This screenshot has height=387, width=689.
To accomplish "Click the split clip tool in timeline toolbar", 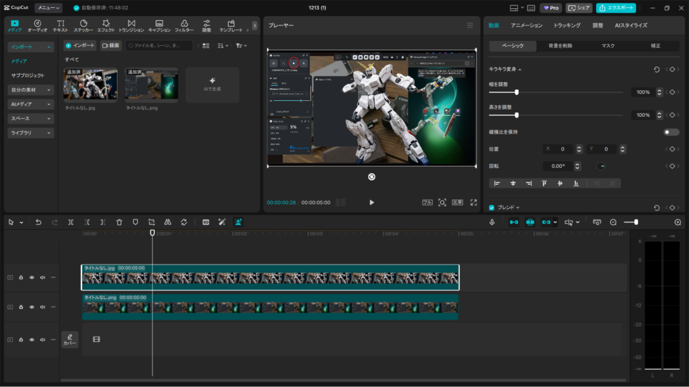I will pos(71,222).
